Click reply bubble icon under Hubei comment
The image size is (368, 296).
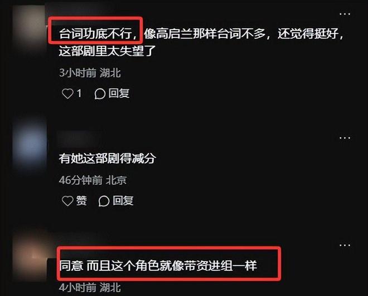100,94
